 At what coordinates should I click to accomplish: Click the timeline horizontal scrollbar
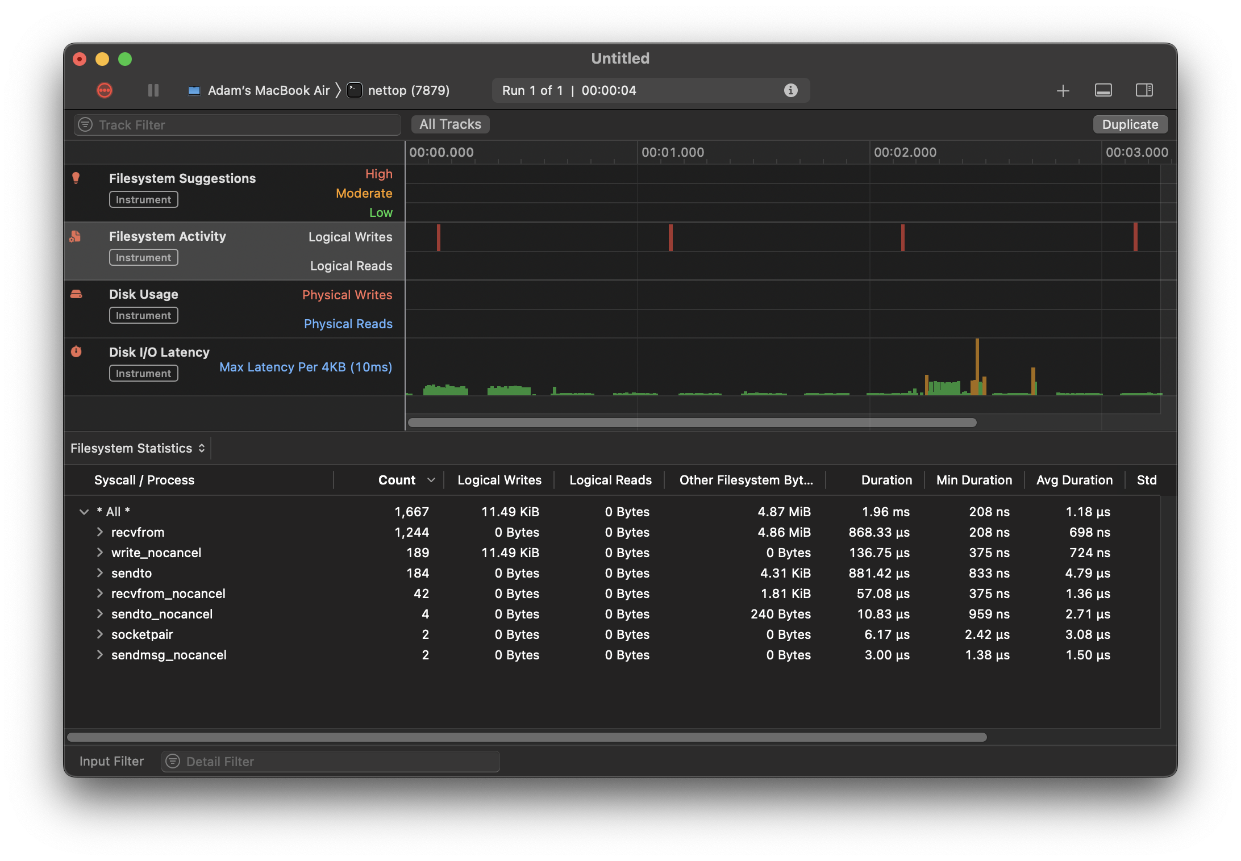[692, 423]
